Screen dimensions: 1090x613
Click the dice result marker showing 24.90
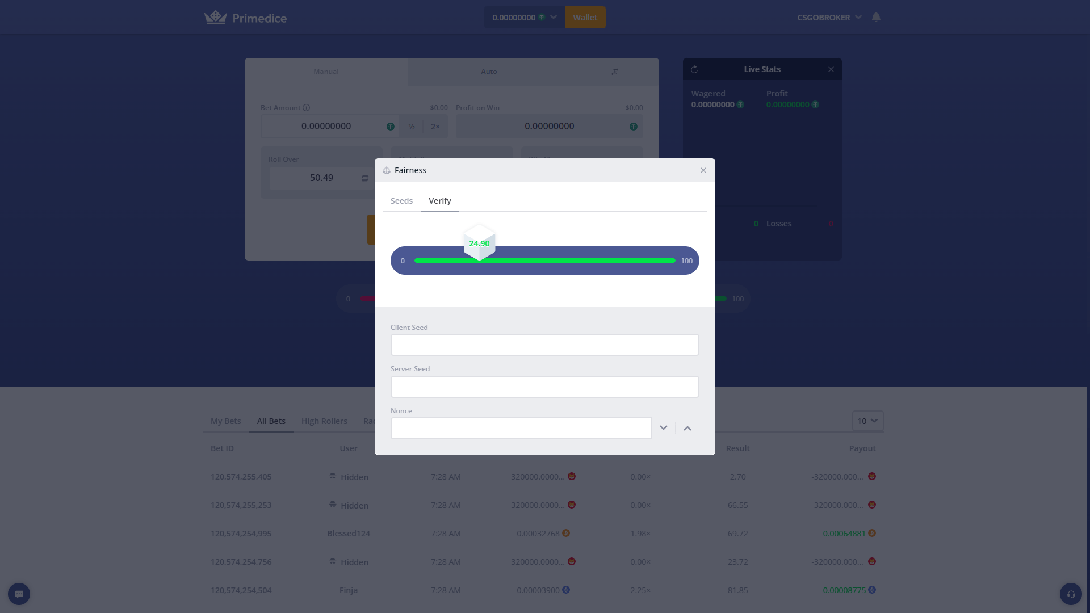coord(480,243)
